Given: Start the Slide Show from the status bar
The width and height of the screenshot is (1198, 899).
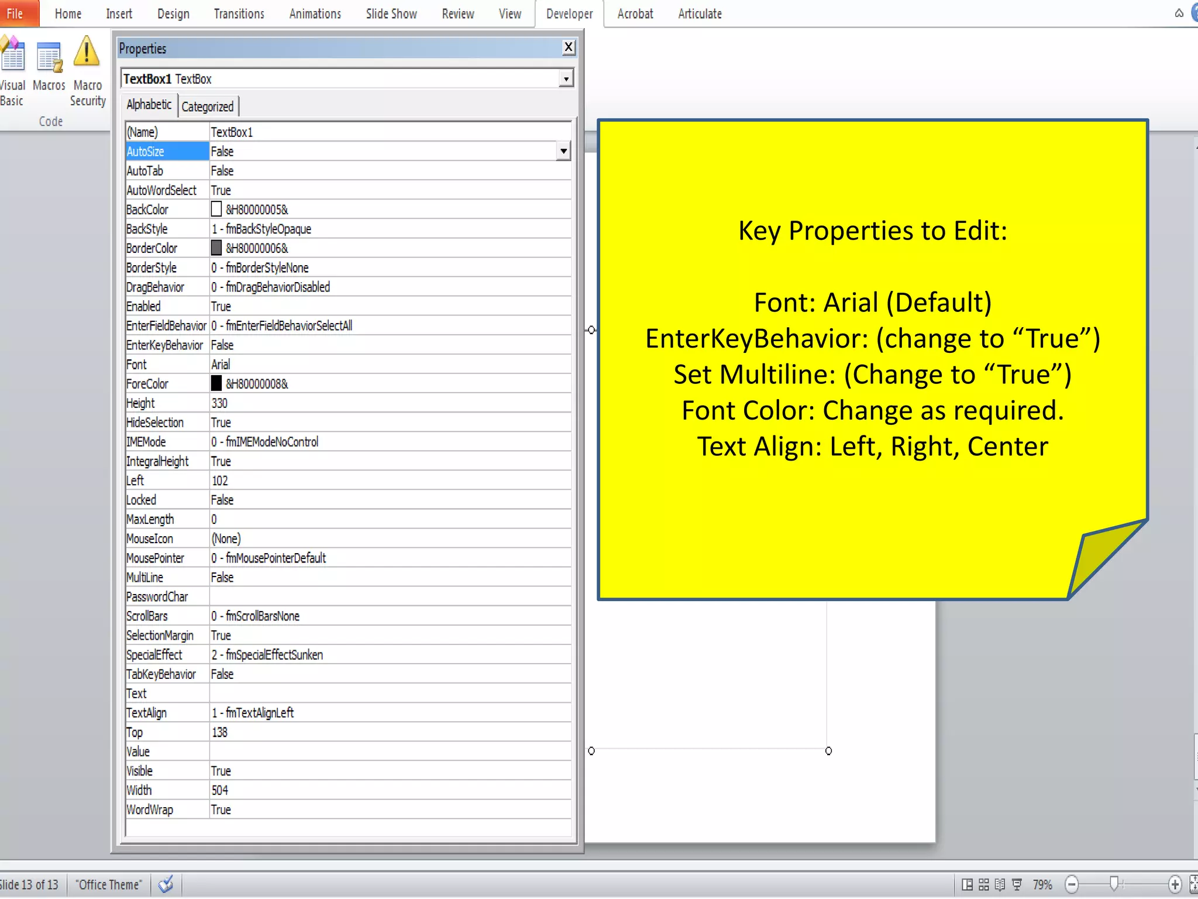Looking at the screenshot, I should [x=1017, y=884].
